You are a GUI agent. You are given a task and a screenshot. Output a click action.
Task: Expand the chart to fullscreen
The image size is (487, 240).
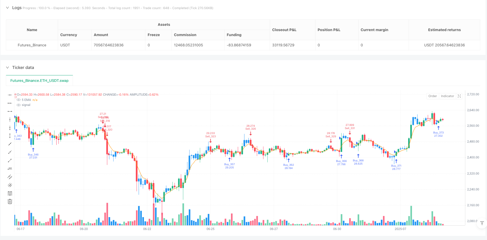click(x=459, y=96)
